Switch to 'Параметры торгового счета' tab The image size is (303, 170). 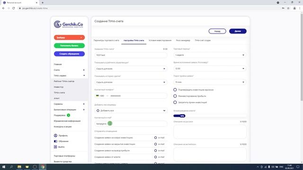[106, 41]
